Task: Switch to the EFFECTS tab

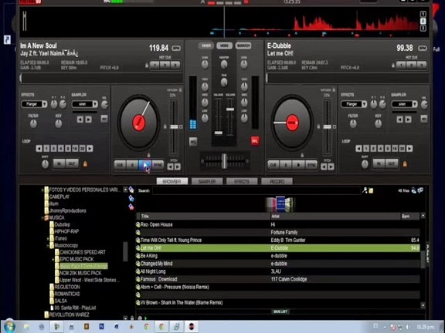Action: (x=242, y=181)
